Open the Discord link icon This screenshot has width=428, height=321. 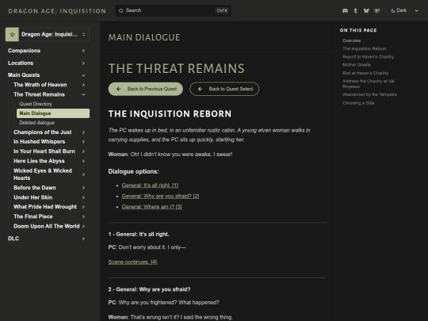coord(345,10)
